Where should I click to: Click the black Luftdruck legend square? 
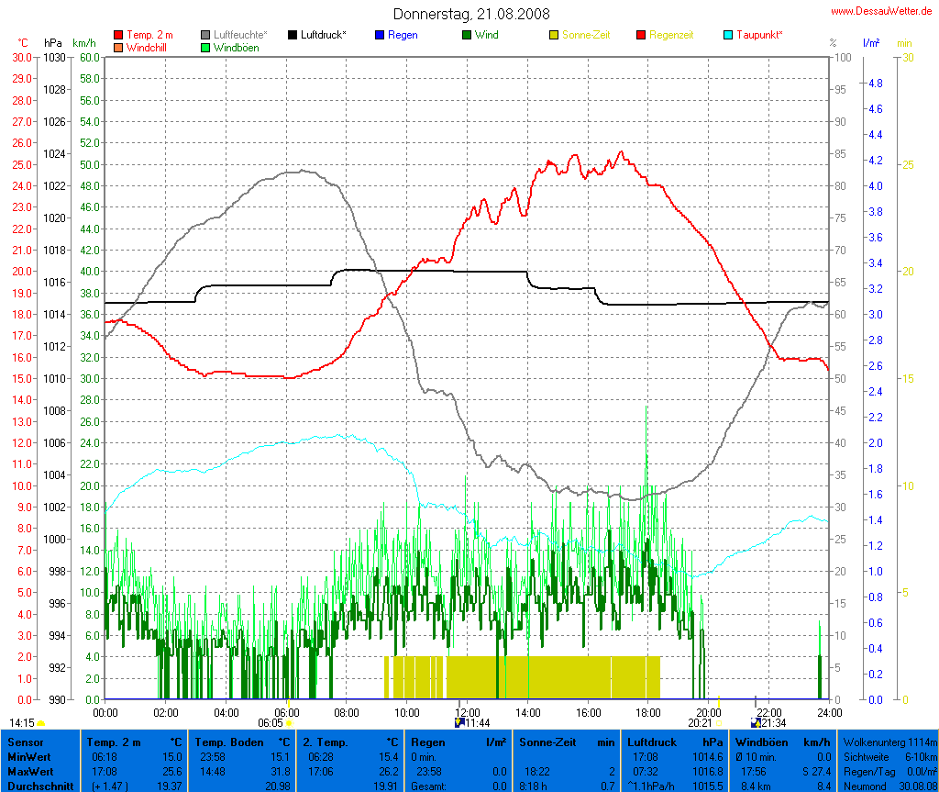click(x=293, y=35)
